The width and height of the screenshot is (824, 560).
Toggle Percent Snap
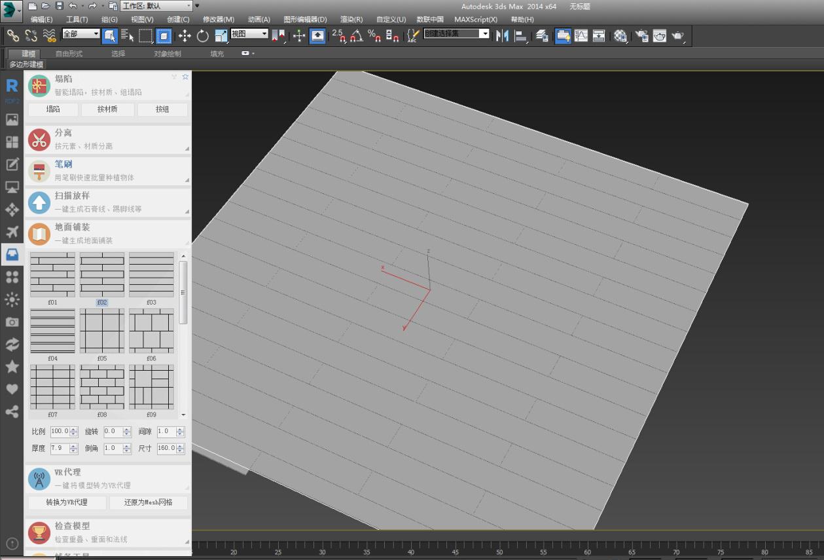point(374,35)
